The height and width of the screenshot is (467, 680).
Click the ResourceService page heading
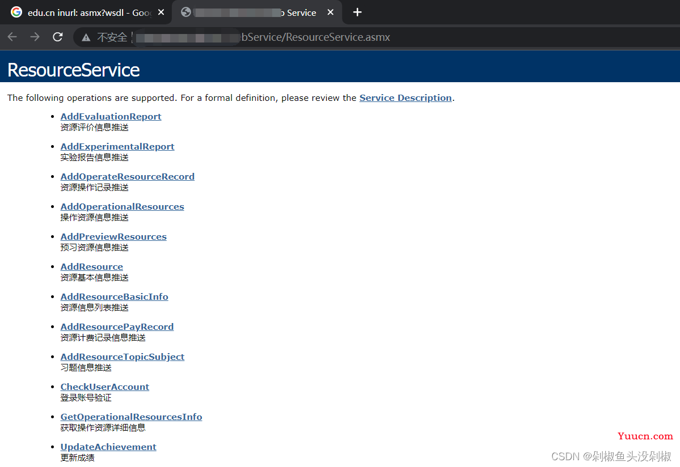click(74, 70)
